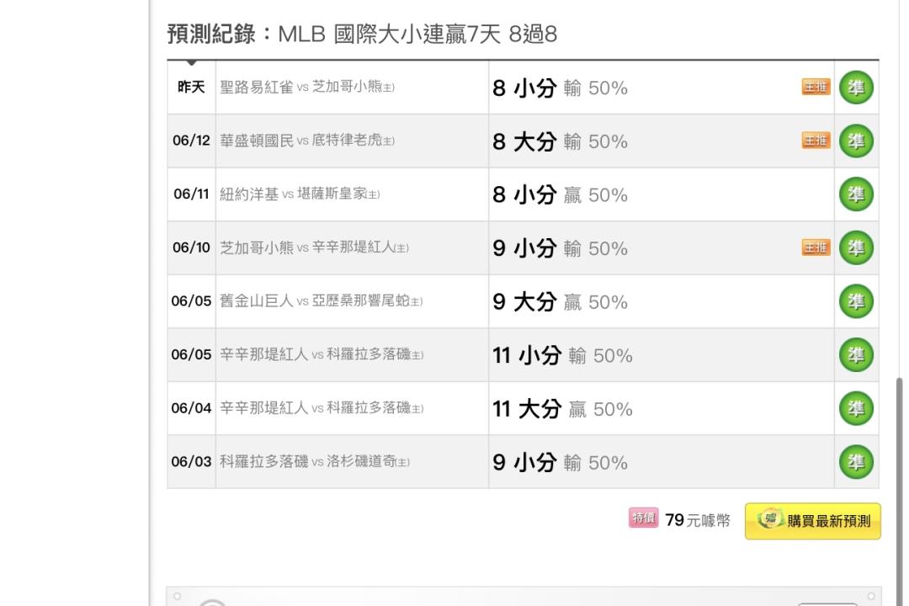
Task: Click green 準 badge on 06/03 row
Action: 856,462
